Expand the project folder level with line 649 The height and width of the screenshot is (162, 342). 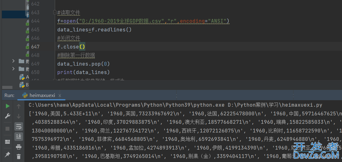coord(13,61)
